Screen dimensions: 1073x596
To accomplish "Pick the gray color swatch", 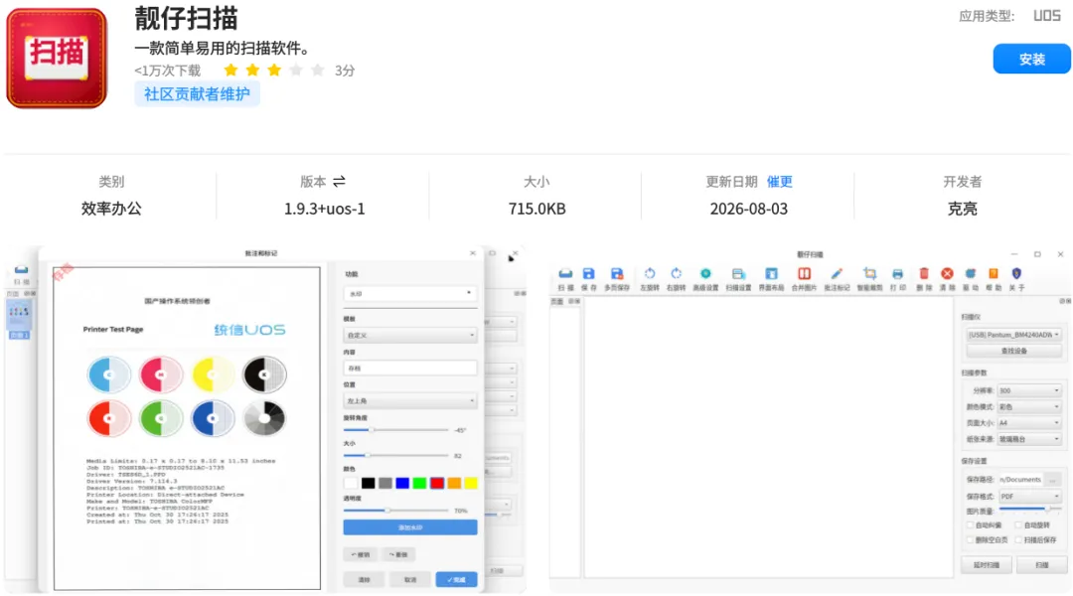I will tap(385, 483).
